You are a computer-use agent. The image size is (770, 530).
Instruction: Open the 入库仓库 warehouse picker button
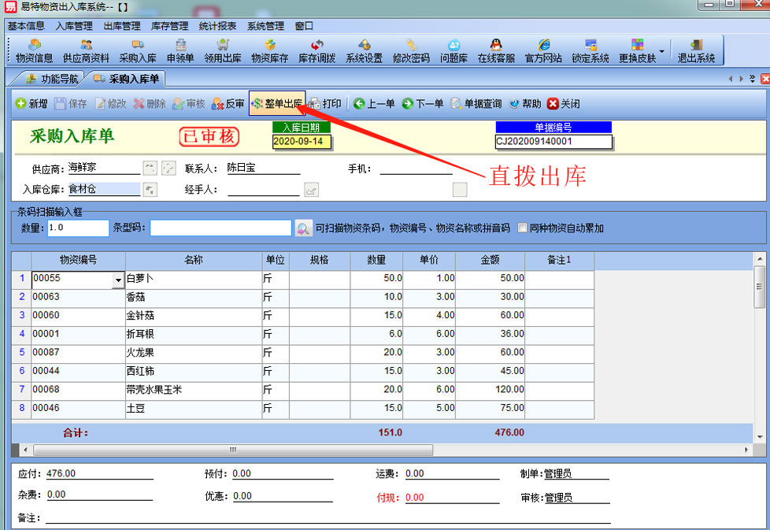pos(150,189)
